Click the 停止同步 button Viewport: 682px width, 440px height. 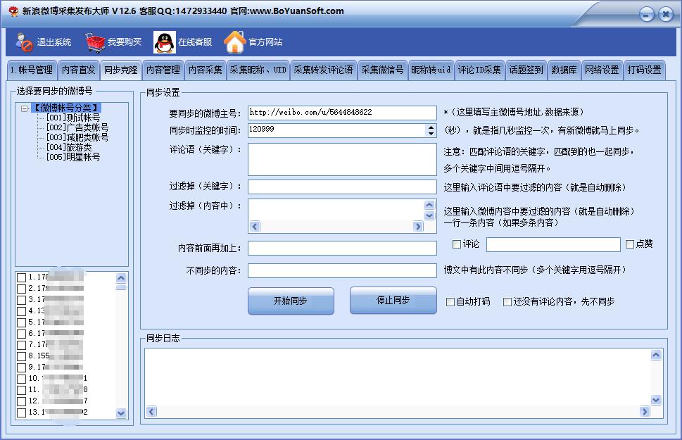(x=393, y=301)
